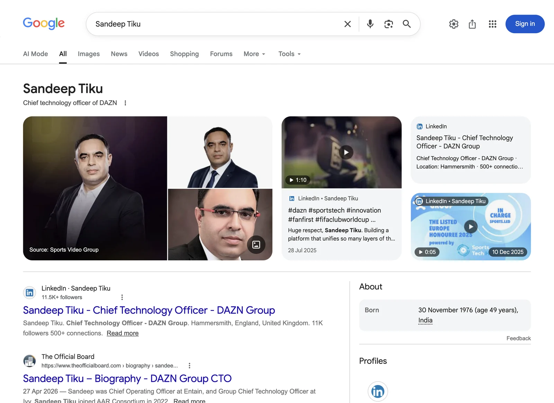Click the 28 Jul 2025 post date

pos(302,250)
